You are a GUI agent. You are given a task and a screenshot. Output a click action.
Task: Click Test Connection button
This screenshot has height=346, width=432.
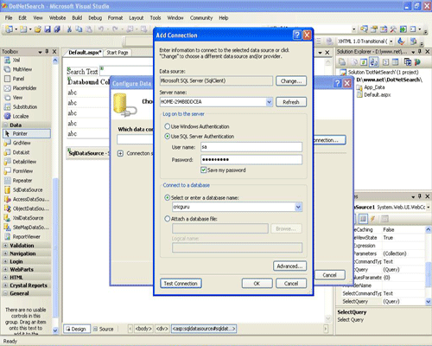point(181,283)
